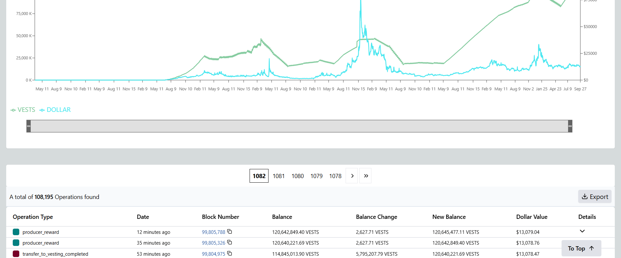Click right handle of chart range slider
The width and height of the screenshot is (621, 258).
point(570,126)
